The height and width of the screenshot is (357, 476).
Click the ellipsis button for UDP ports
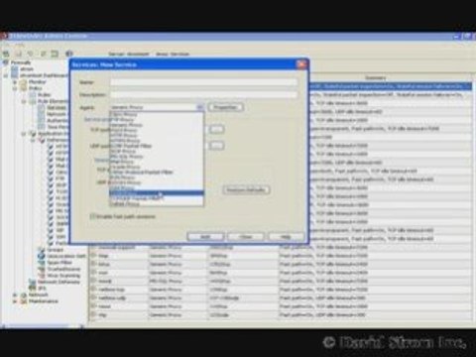(216, 145)
